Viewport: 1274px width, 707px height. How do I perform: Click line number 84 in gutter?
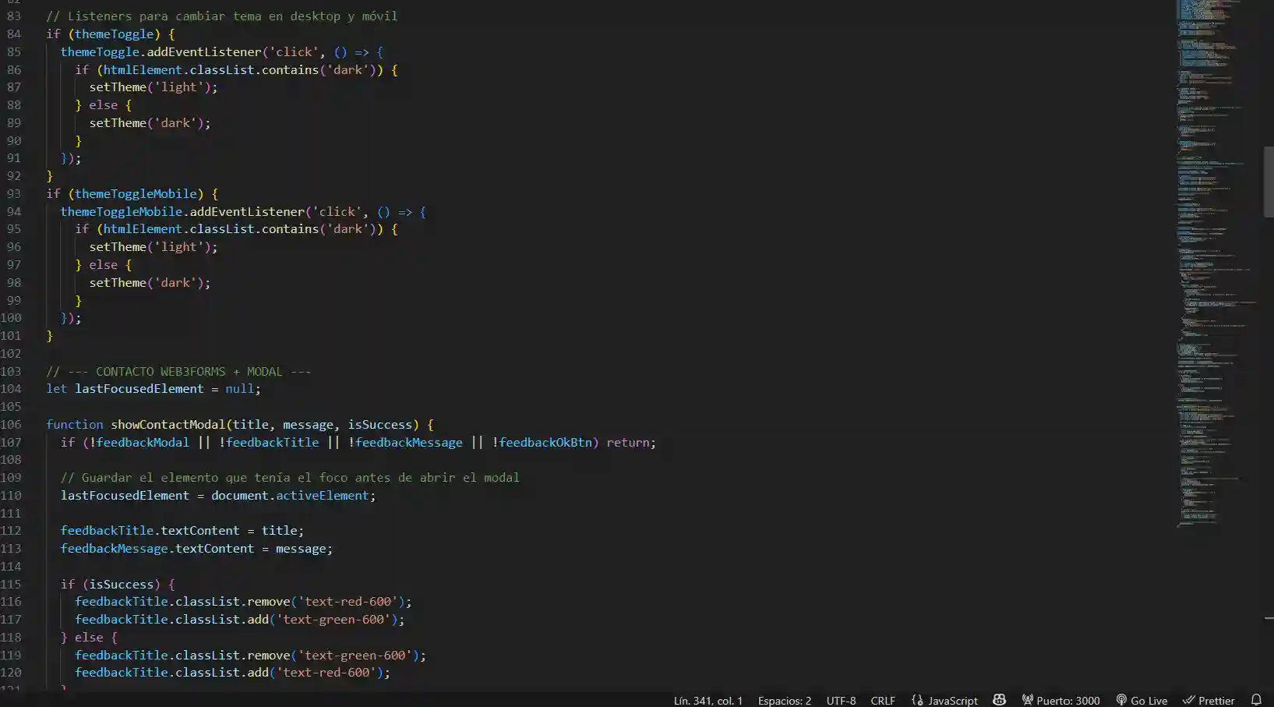[14, 34]
